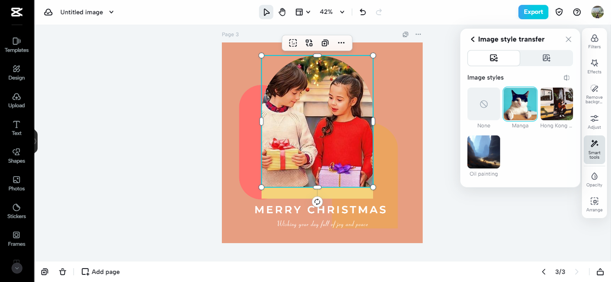Image resolution: width=611 pixels, height=282 pixels.
Task: Click Add page button
Action: [101, 272]
